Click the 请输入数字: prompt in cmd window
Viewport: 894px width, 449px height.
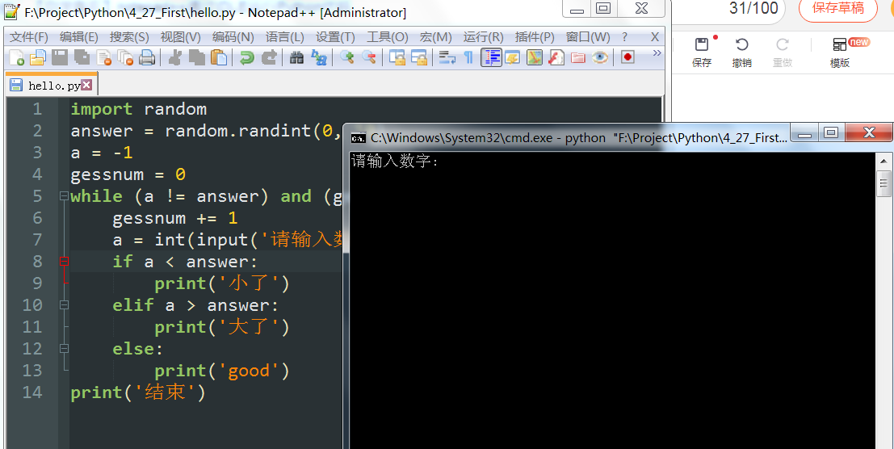[x=395, y=162]
